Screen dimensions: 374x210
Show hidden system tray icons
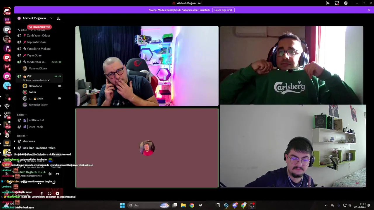point(326,205)
